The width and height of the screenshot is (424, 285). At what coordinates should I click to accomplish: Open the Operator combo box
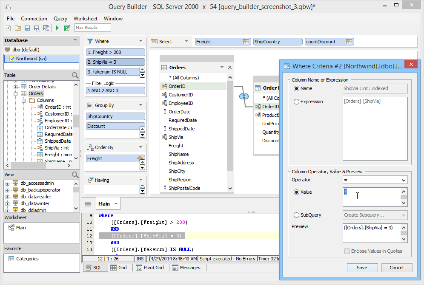click(375, 180)
